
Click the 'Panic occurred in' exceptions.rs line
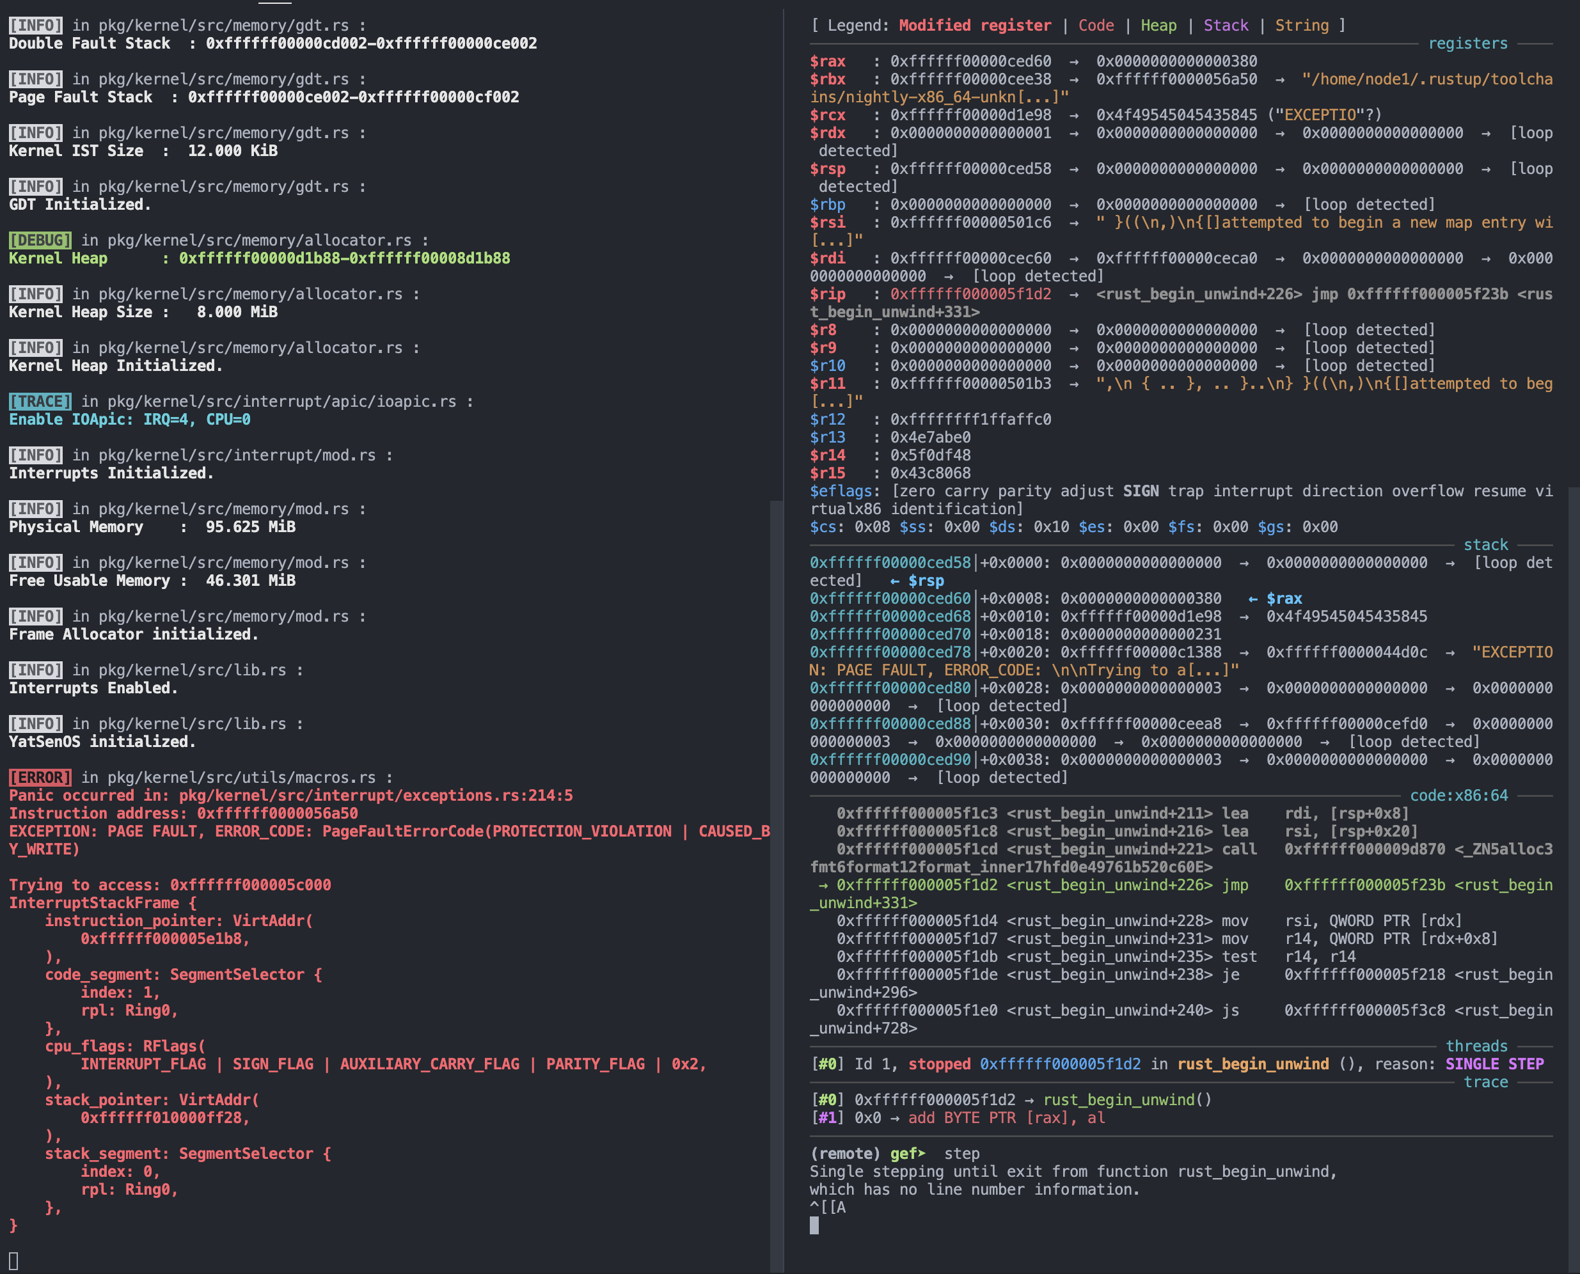[x=290, y=796]
